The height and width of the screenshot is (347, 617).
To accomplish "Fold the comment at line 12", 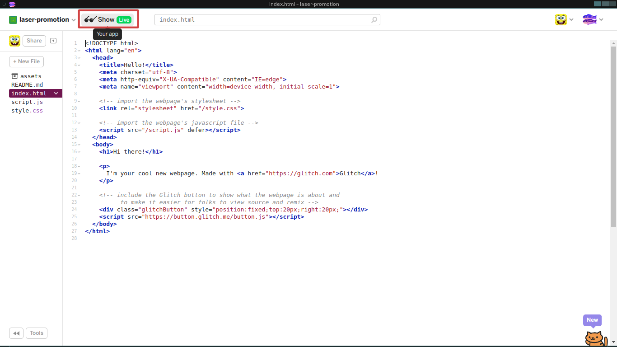I will pos(79,123).
